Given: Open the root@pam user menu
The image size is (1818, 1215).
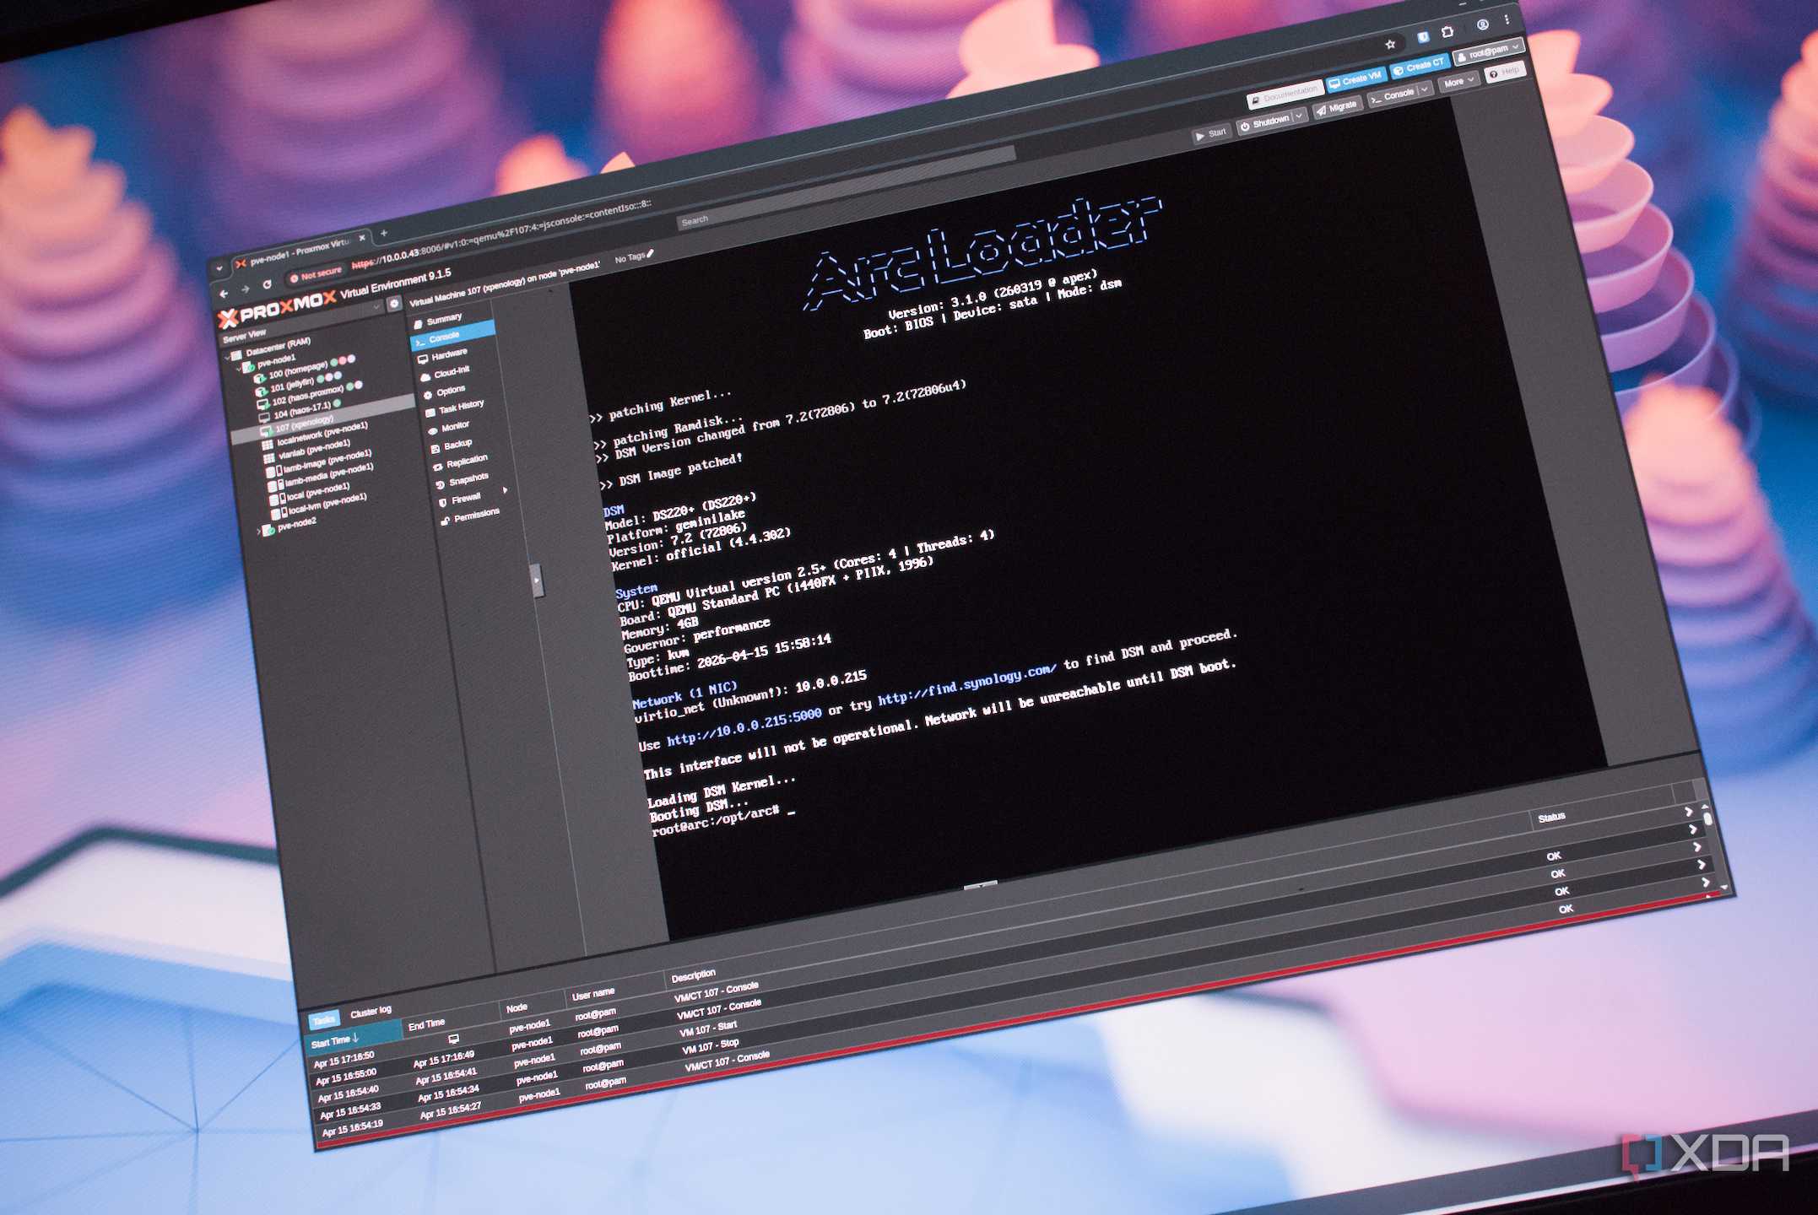Looking at the screenshot, I should [1490, 51].
